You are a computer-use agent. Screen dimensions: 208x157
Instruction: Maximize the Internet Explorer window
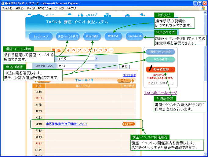click(200, 3)
